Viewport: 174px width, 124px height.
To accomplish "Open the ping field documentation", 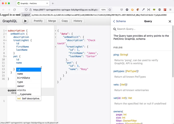I will (116, 55).
